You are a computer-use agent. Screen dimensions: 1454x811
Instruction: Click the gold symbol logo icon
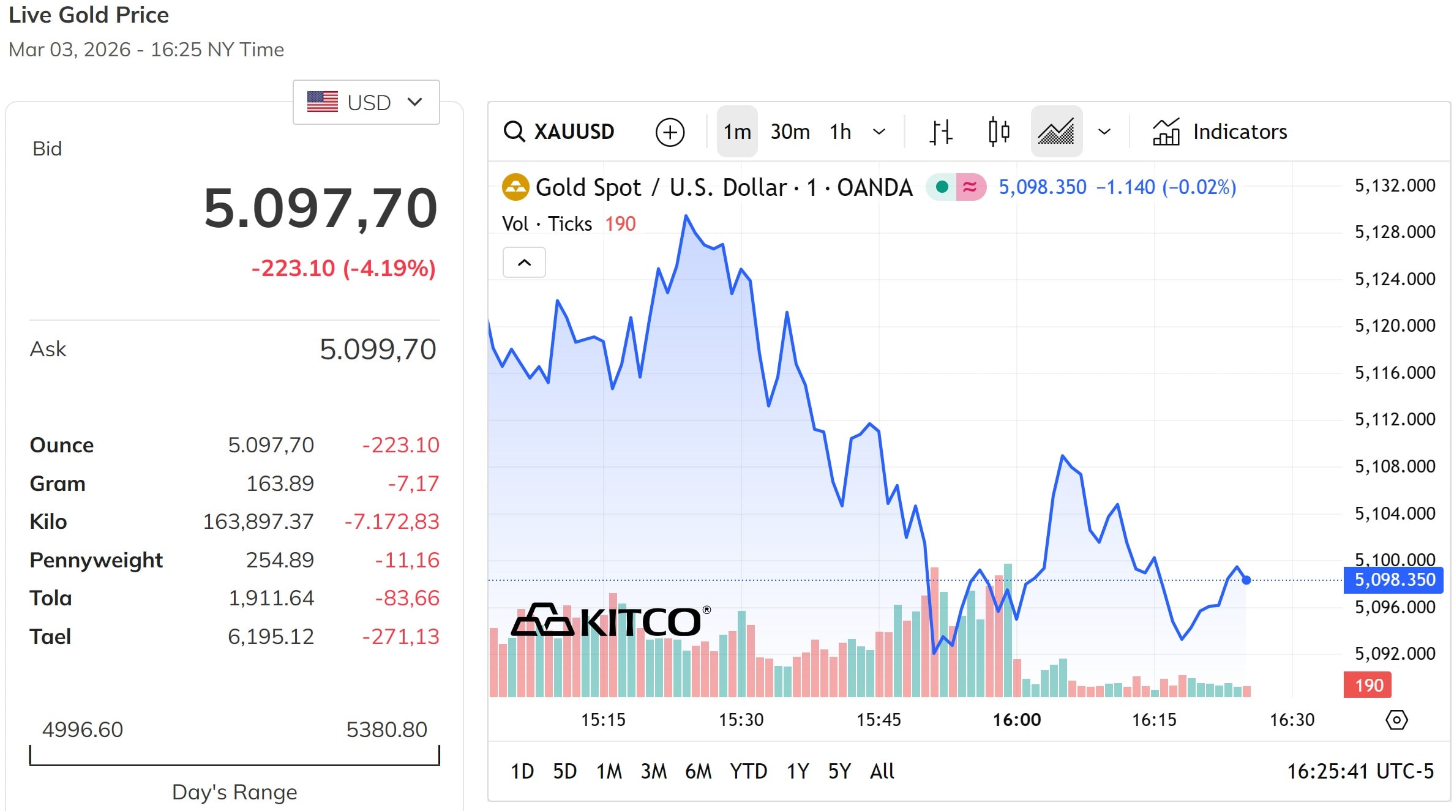coord(515,187)
